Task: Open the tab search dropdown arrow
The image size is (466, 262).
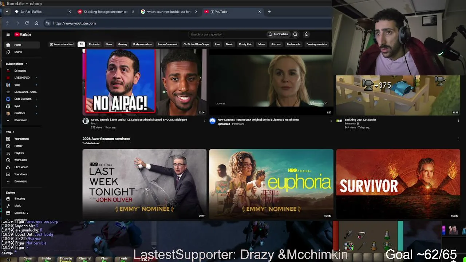Action: coord(7,12)
